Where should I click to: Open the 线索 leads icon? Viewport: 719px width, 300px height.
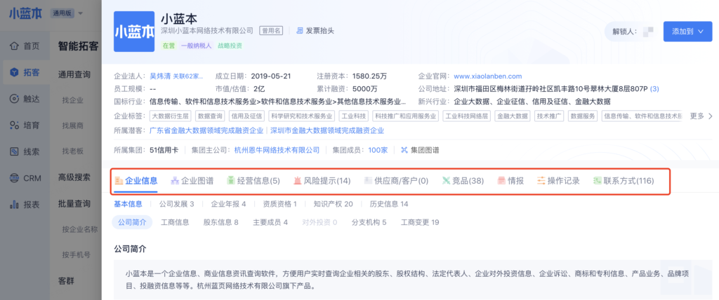[x=13, y=151]
